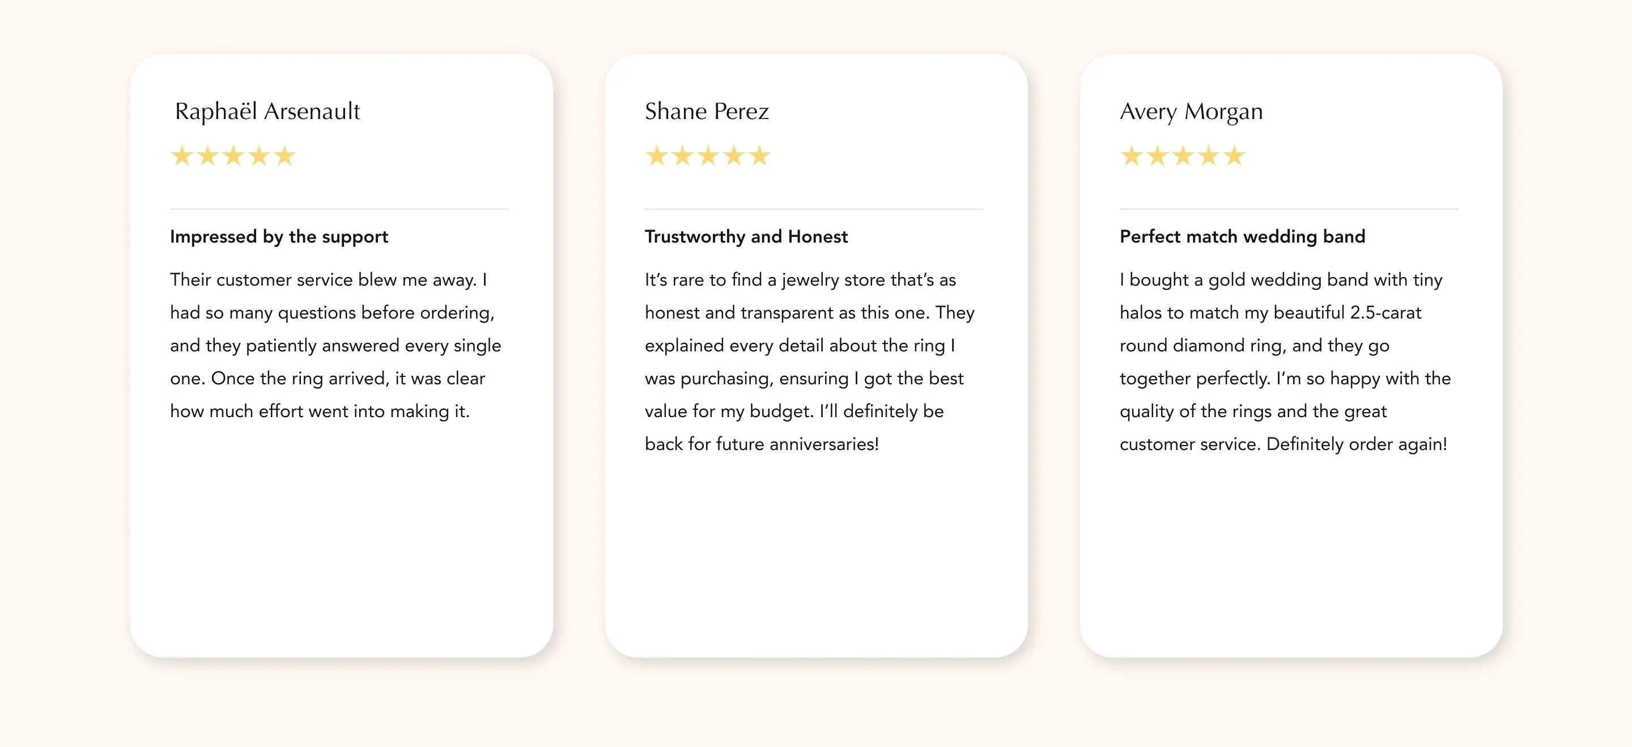Screen dimensions: 1632x747
Task: Select the "Perfect match wedding band" title
Action: coord(1242,236)
